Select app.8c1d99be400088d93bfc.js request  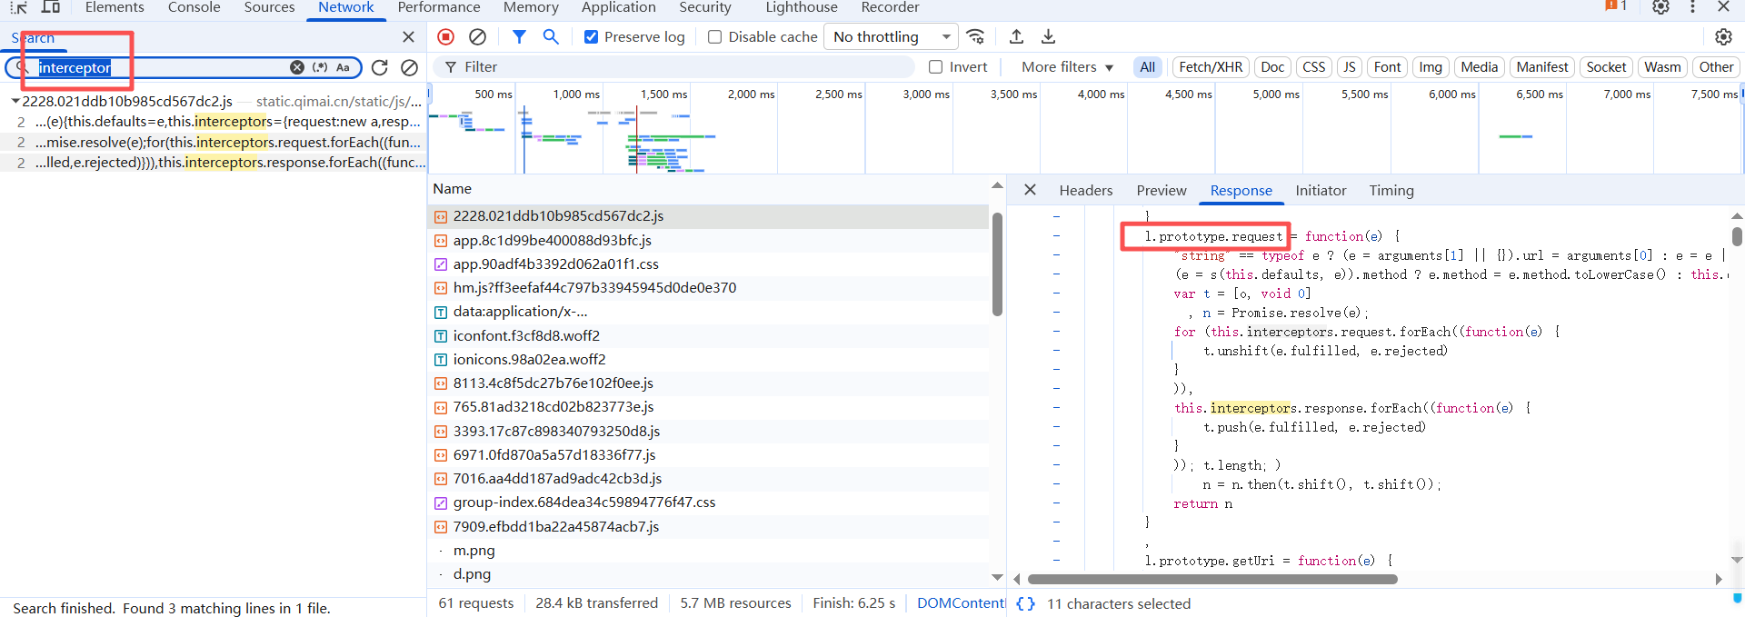(x=709, y=240)
